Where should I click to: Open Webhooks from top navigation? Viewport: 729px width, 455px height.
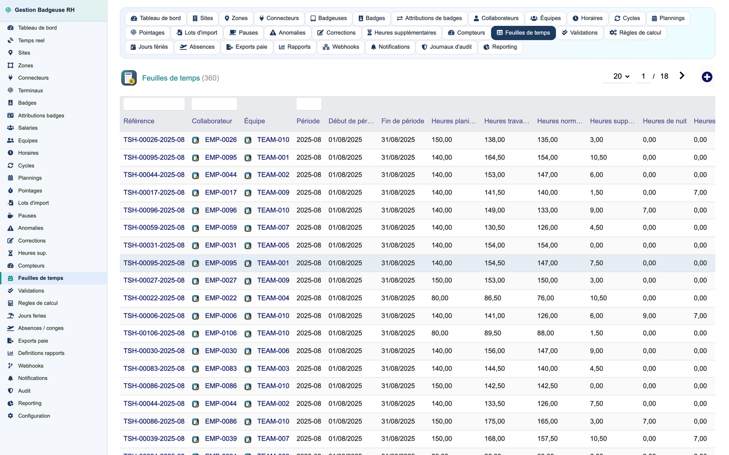click(x=341, y=47)
